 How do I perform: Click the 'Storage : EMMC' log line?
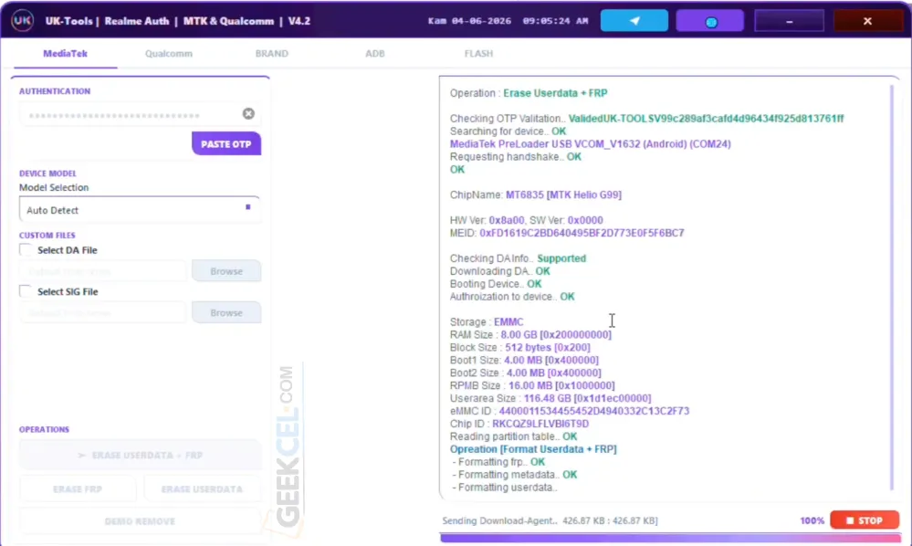pos(487,321)
